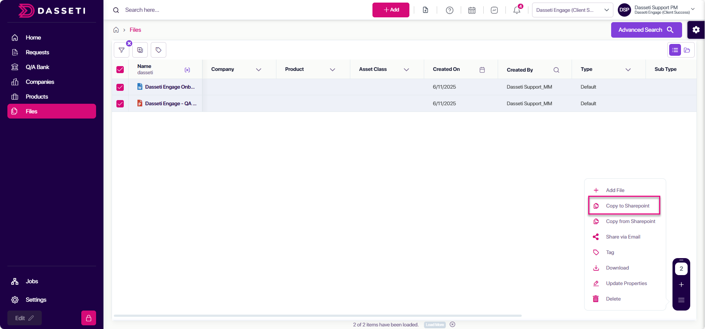Select Delete from the action menu
705x329 pixels.
[625, 299]
